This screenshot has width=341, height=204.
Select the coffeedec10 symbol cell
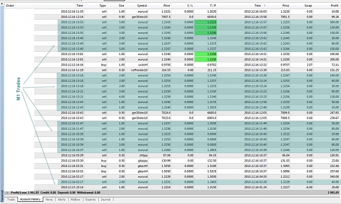pos(139,70)
